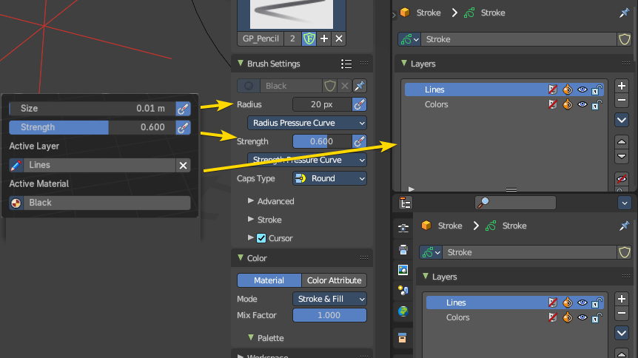
Task: Clear the active layer Lines with X
Action: pyautogui.click(x=183, y=165)
